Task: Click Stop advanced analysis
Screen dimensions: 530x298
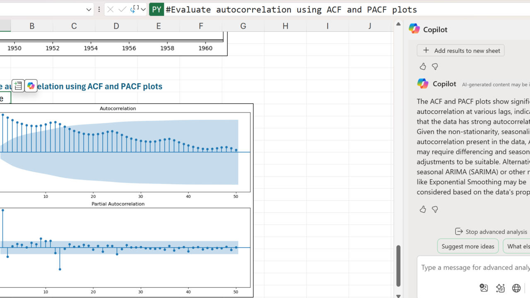Action: 491,232
